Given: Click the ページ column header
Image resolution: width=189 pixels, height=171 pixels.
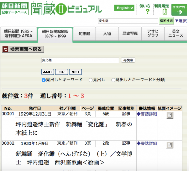Looking at the screenshot, I should click(88, 108).
